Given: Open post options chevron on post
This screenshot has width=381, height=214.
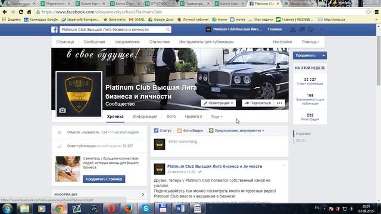Looking at the screenshot, I should 283,166.
